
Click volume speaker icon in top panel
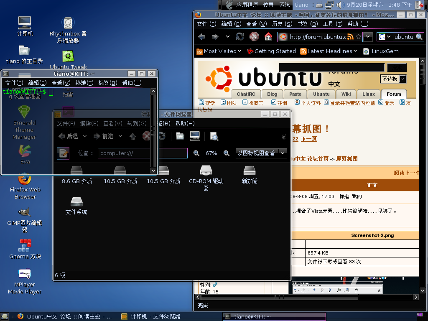[339, 5]
